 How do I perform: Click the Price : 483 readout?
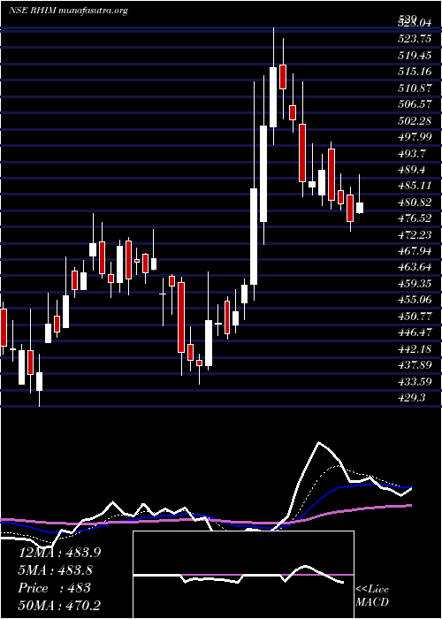click(x=55, y=587)
